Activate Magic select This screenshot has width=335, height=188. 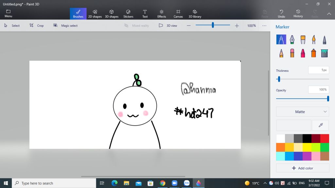pos(65,25)
